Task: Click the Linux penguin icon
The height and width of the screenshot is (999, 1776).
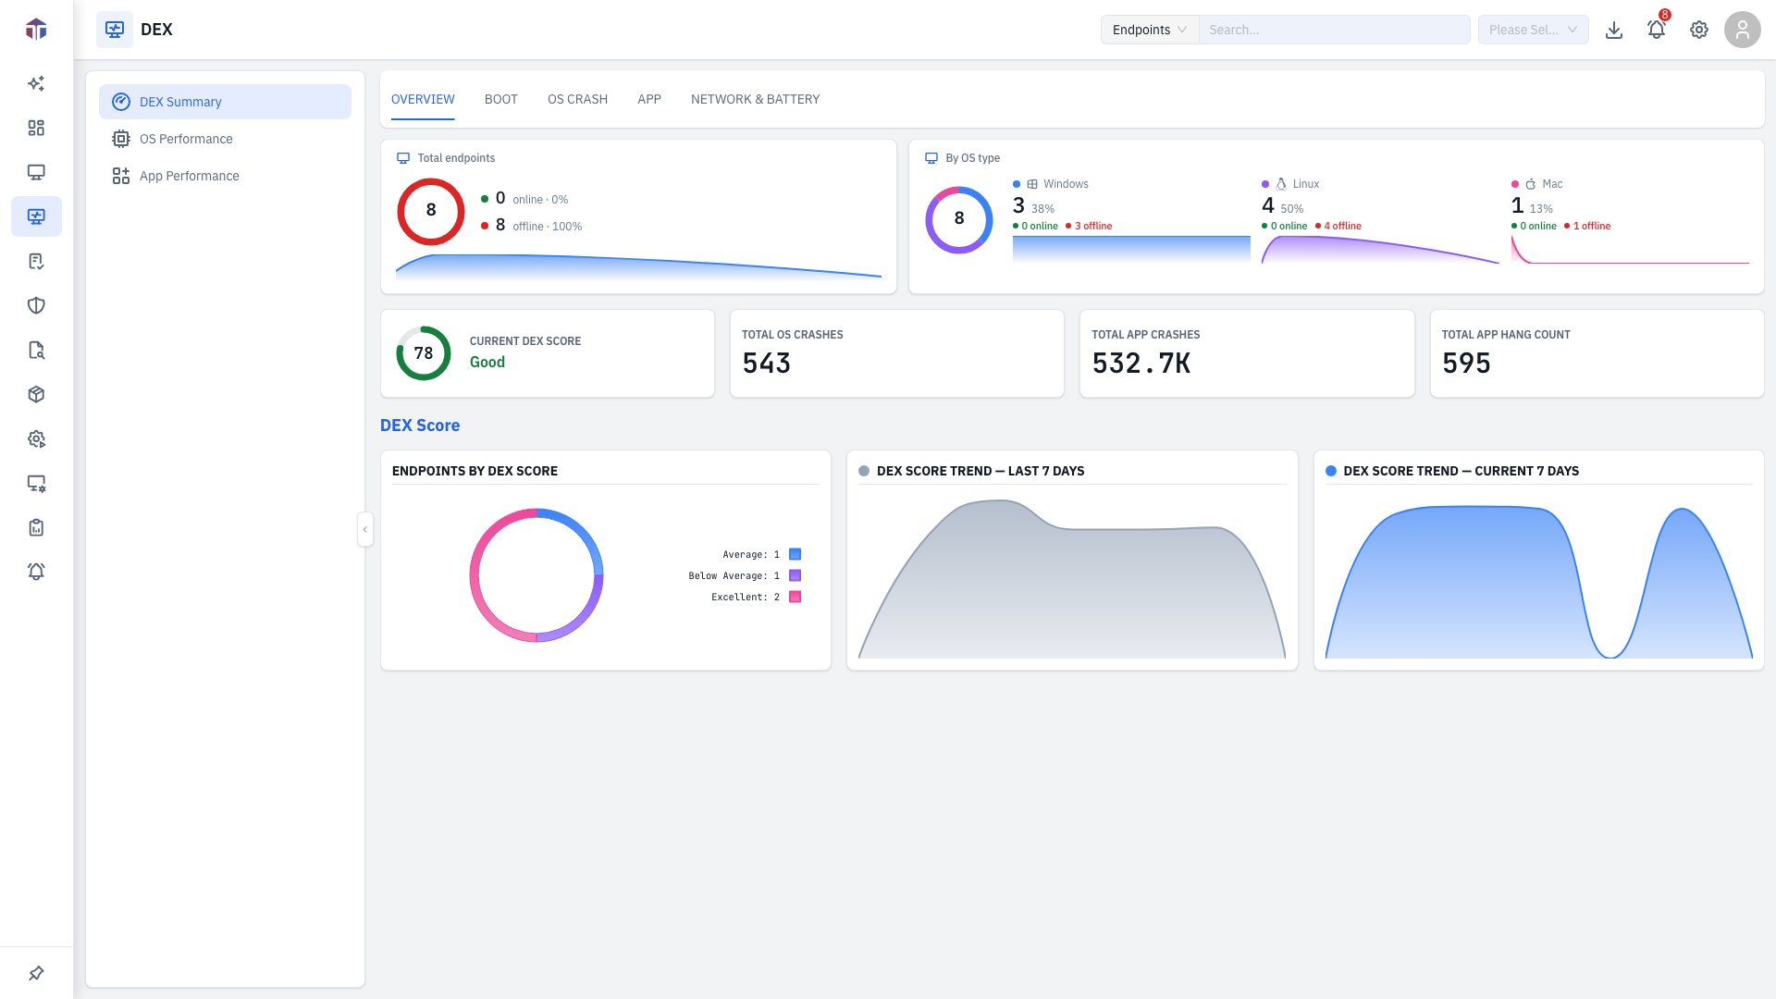Action: [x=1281, y=184]
